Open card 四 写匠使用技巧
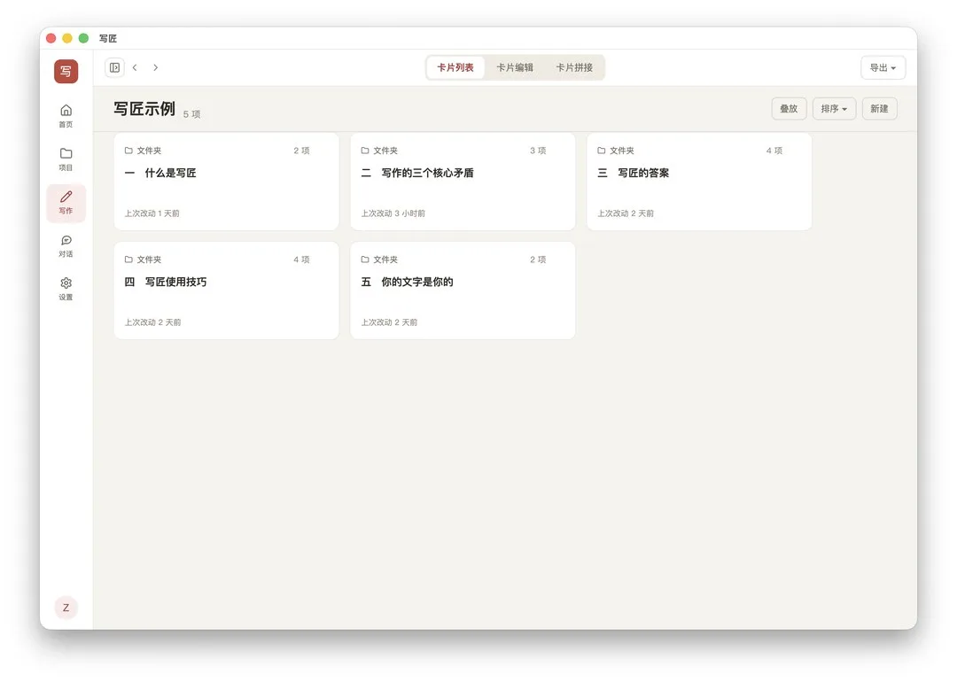 click(x=227, y=291)
